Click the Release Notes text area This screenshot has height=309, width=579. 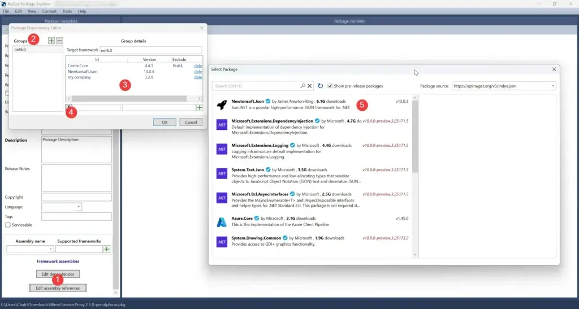pos(76,178)
